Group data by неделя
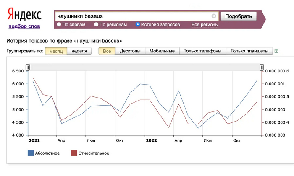 [x=79, y=51]
